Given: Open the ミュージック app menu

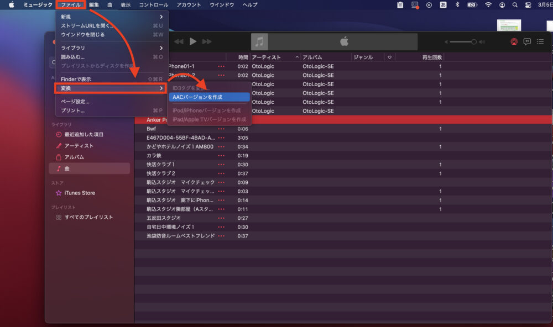Looking at the screenshot, I should click(x=38, y=4).
